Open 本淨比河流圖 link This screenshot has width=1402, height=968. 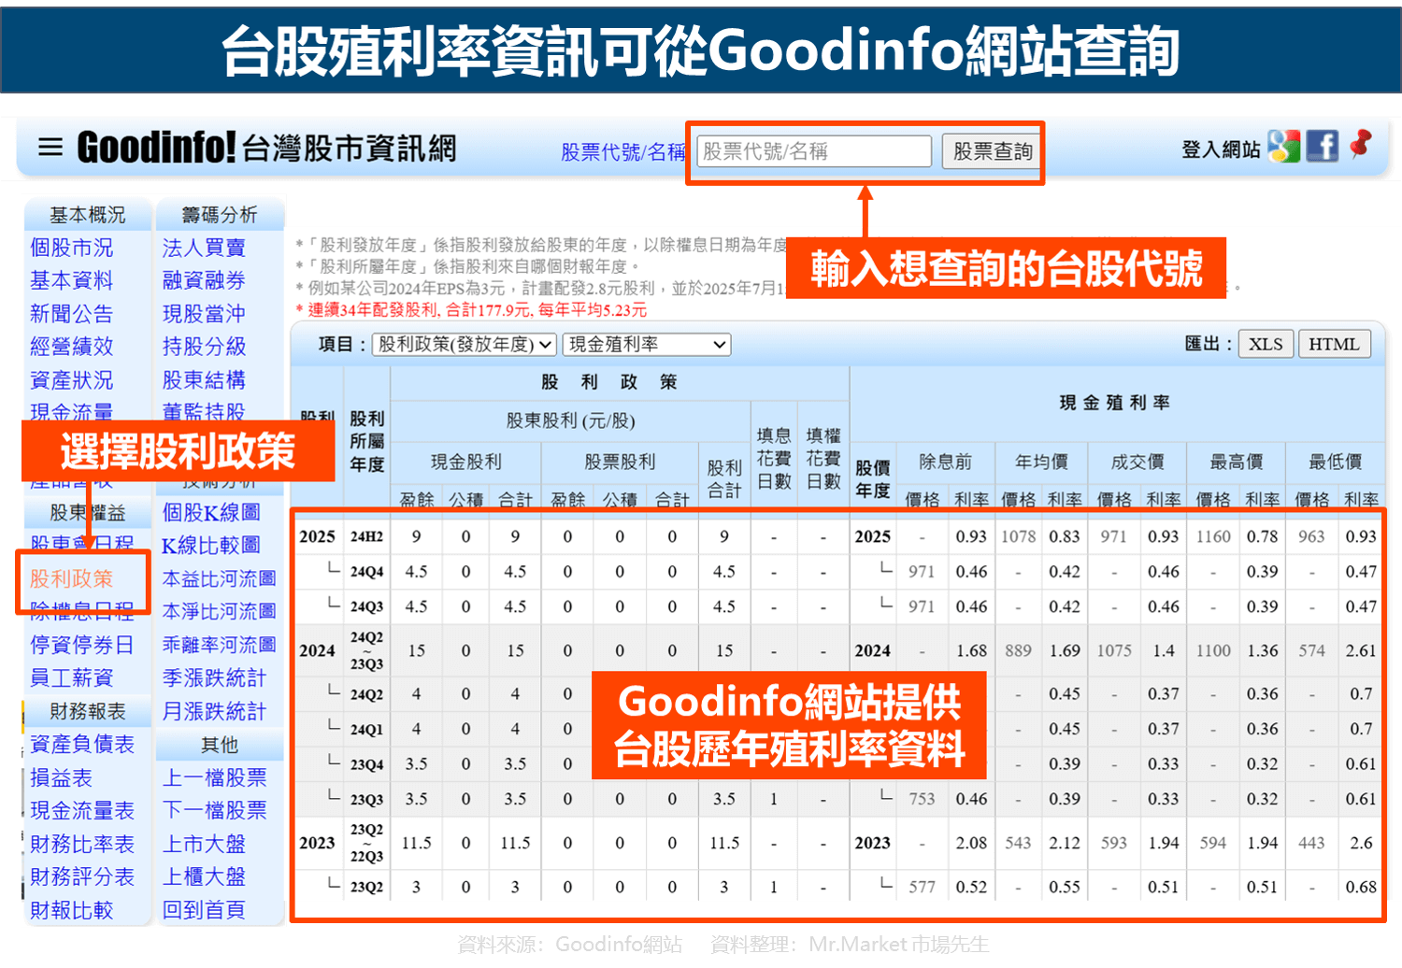219,611
